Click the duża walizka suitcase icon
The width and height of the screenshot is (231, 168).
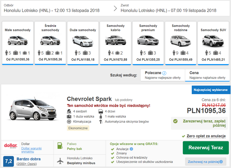pos(69,117)
